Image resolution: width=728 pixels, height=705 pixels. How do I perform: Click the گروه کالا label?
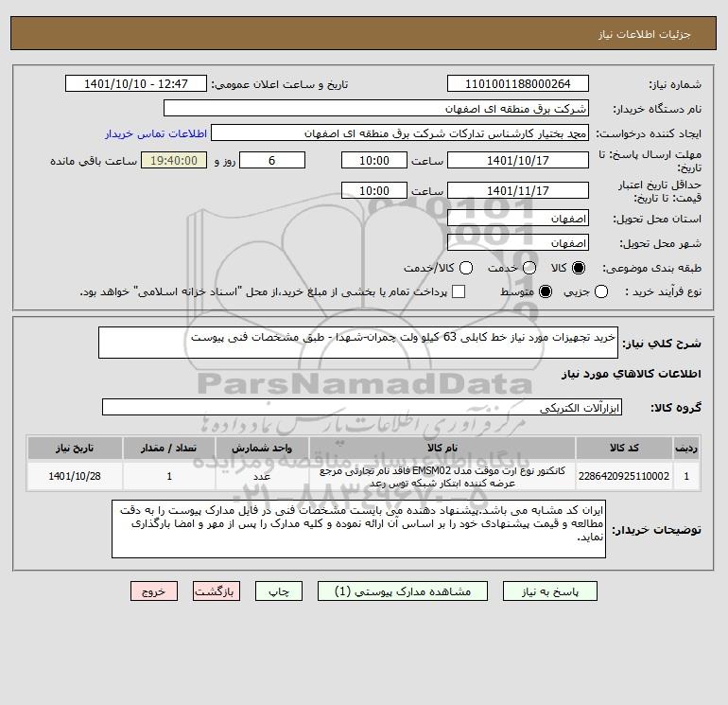click(676, 408)
